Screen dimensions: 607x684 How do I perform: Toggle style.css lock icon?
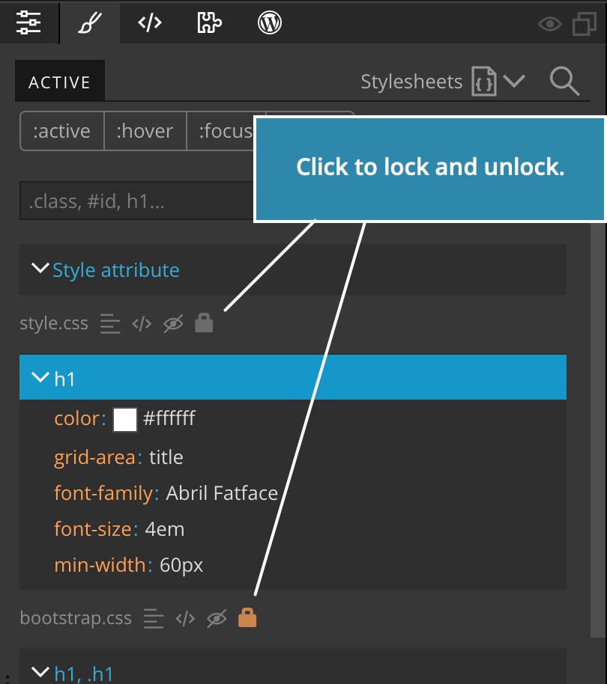[x=204, y=323]
